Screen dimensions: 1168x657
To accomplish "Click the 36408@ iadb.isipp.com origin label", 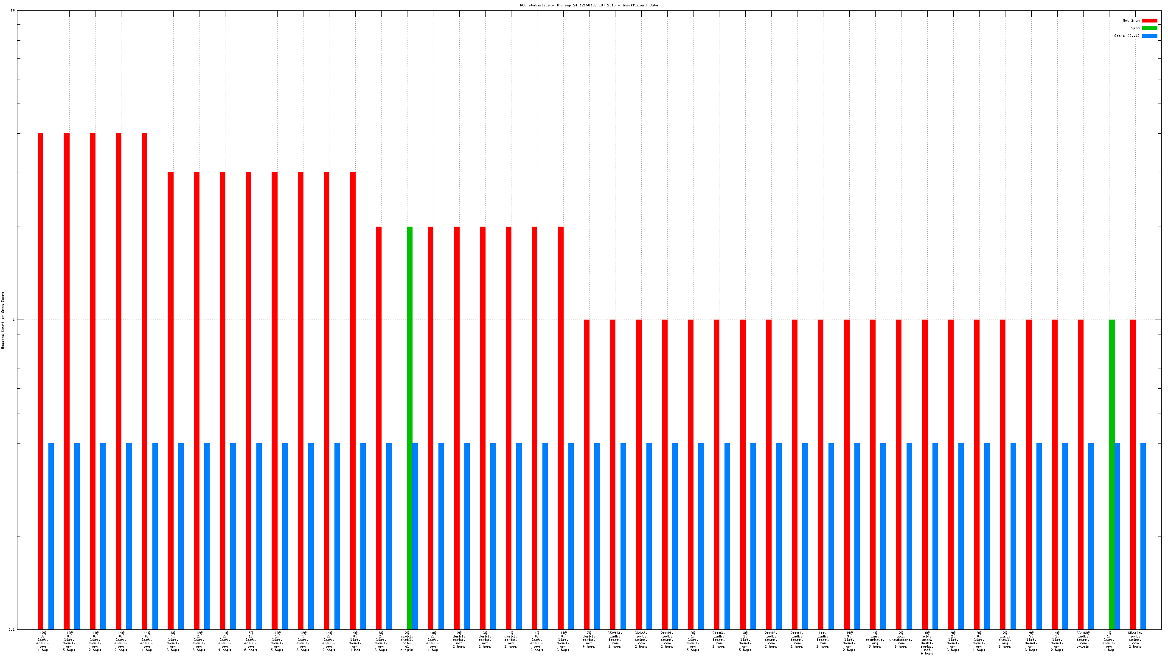I will pyautogui.click(x=1083, y=640).
